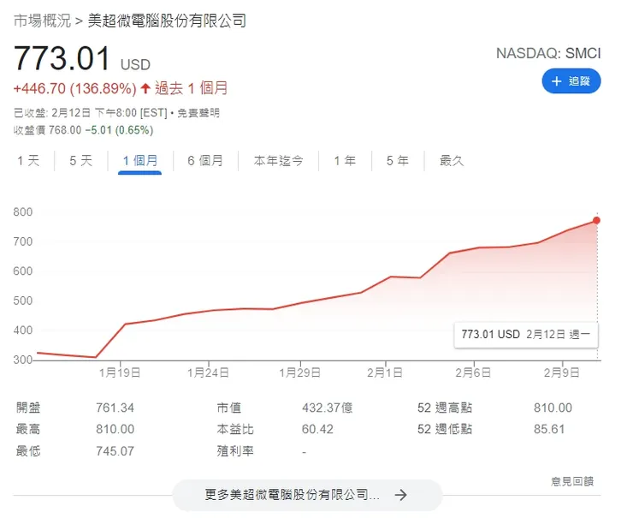Viewport: 633px width, 518px height.
Task: Open the 市場概況 breadcrumb link
Action: coord(42,21)
